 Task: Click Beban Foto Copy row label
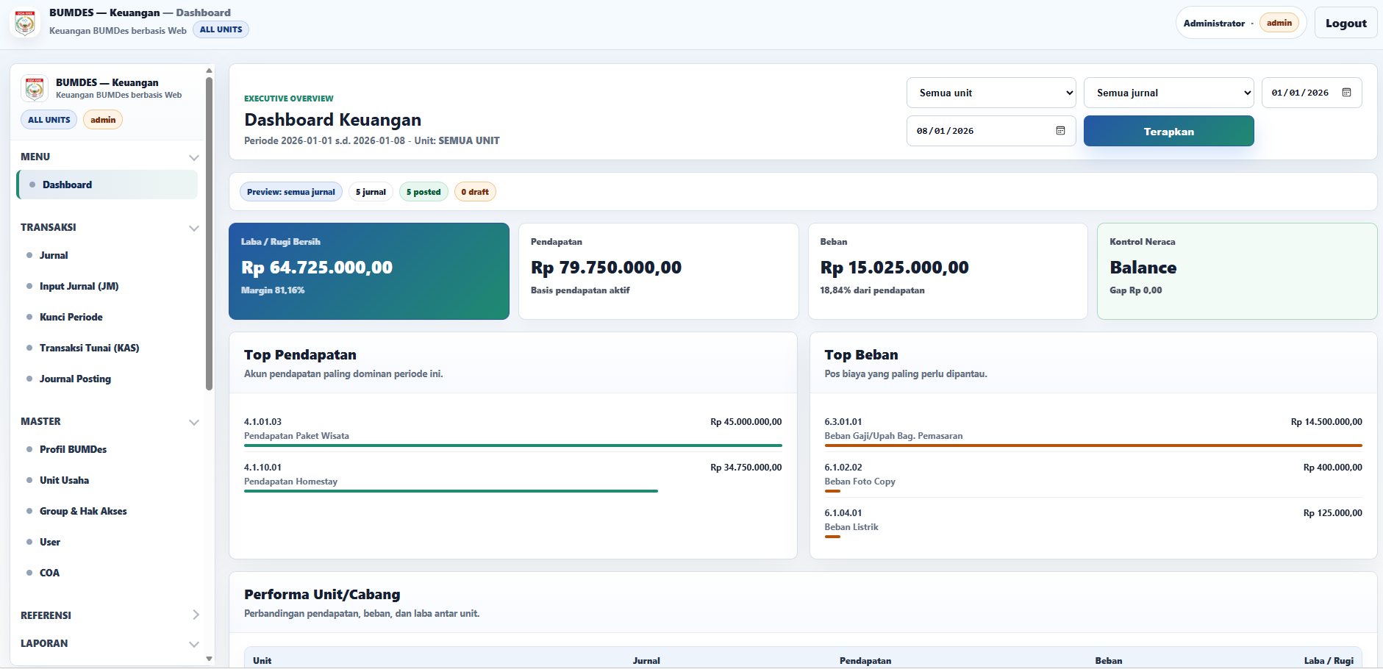pyautogui.click(x=860, y=482)
